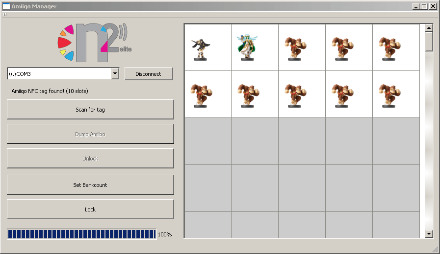Viewport: 440px width, 254px height.
Task: Minimize the Amiiqo Manager window
Action: (416, 6)
